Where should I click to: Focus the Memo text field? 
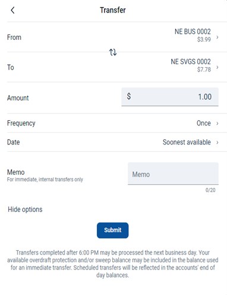[173, 174]
